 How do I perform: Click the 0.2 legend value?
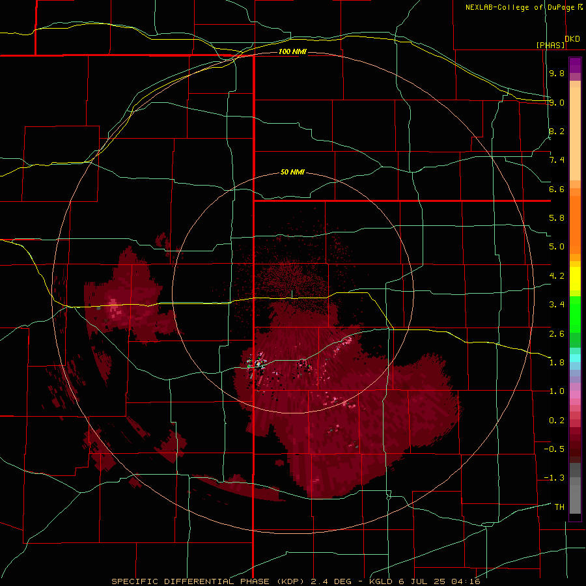point(557,421)
